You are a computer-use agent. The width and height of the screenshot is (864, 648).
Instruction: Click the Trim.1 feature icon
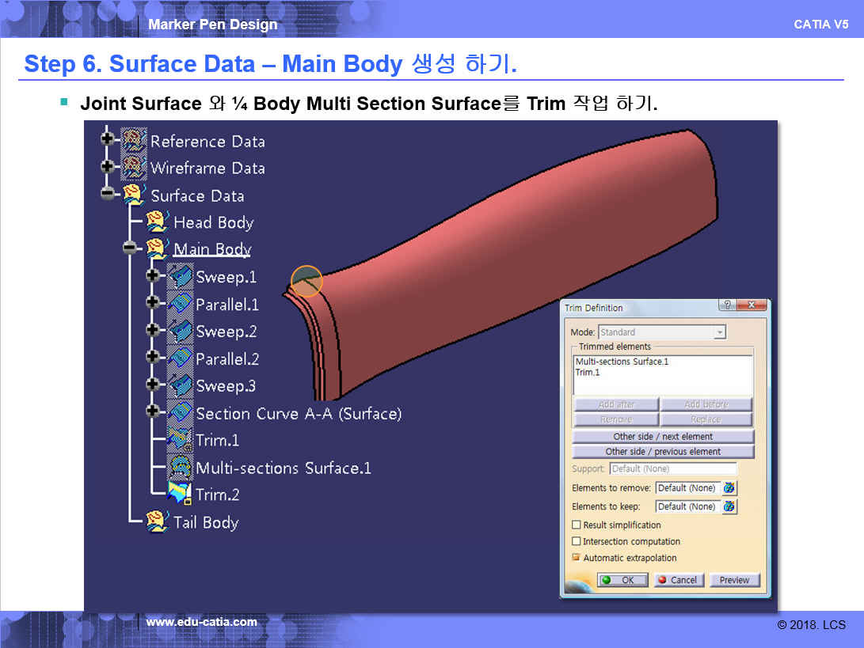tap(181, 440)
